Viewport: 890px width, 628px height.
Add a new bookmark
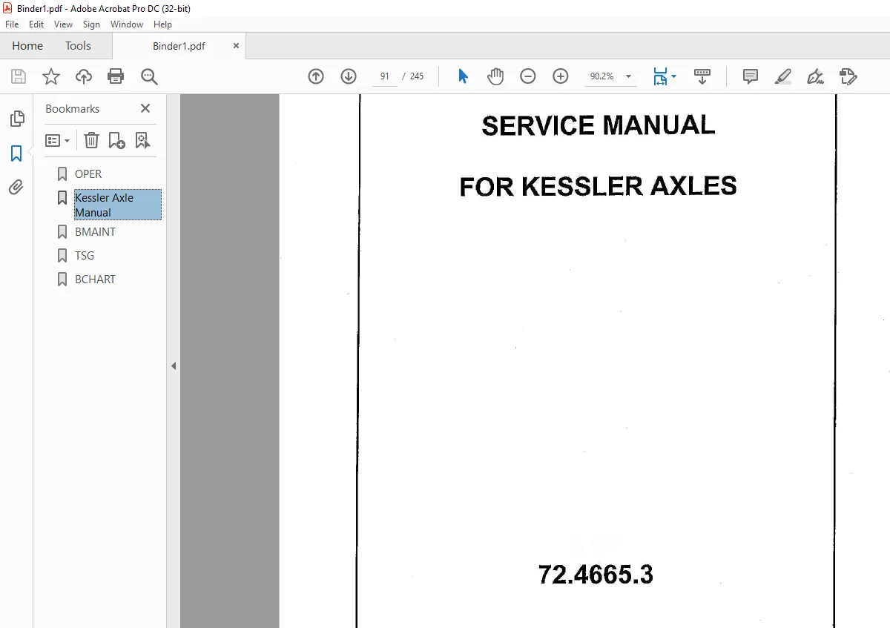click(116, 140)
